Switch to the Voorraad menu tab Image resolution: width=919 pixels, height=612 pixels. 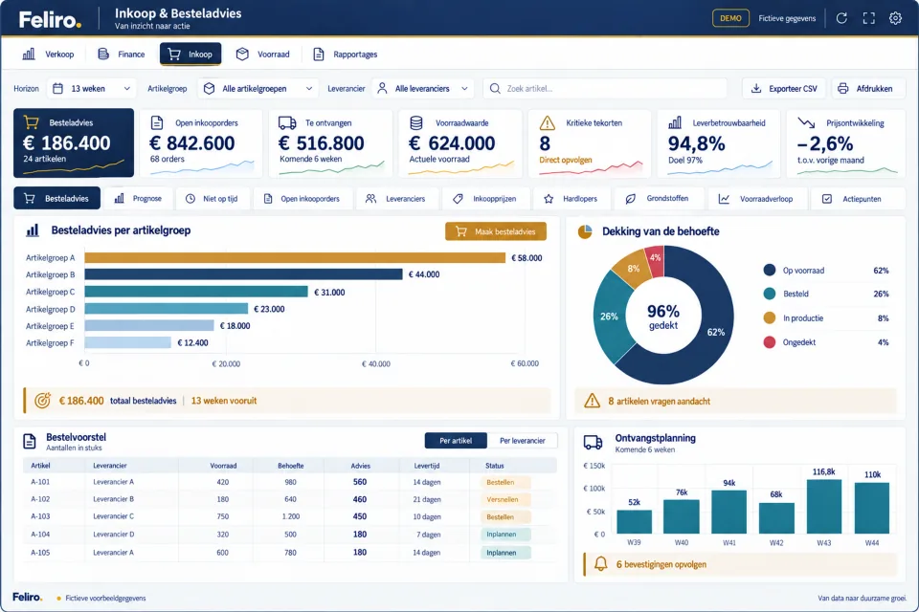pyautogui.click(x=262, y=55)
